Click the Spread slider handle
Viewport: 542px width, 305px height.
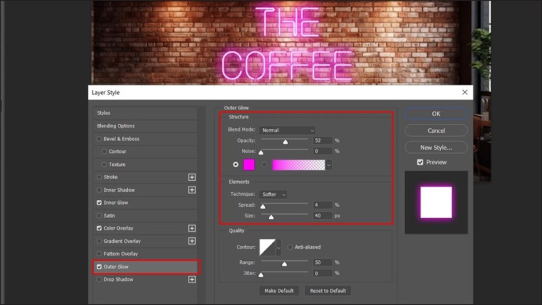click(x=262, y=206)
